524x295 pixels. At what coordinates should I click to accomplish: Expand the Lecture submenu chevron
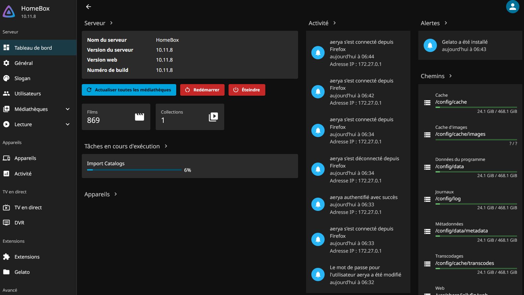[68, 124]
